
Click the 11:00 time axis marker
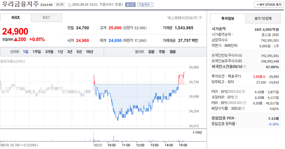[x=126, y=145]
